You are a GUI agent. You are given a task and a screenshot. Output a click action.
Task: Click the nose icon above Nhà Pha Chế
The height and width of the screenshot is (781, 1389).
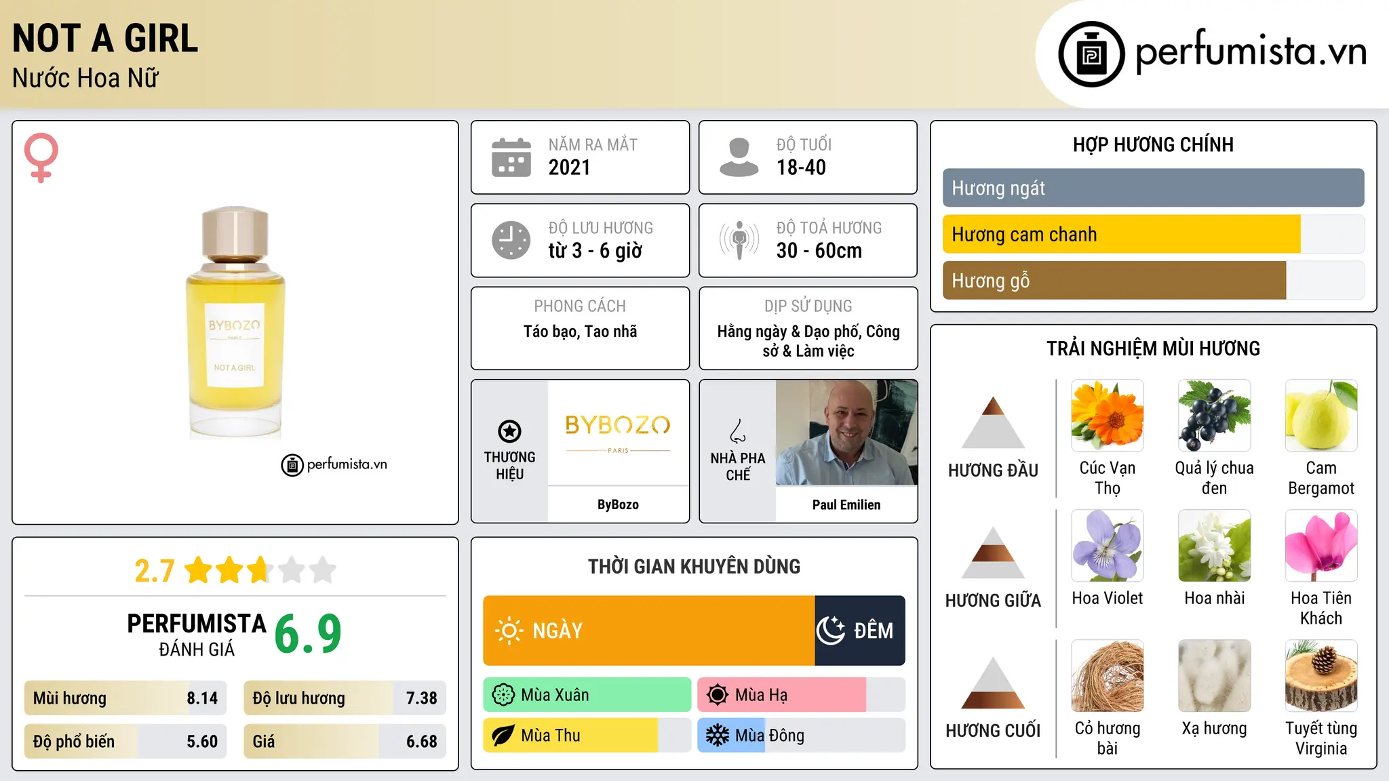click(x=738, y=430)
